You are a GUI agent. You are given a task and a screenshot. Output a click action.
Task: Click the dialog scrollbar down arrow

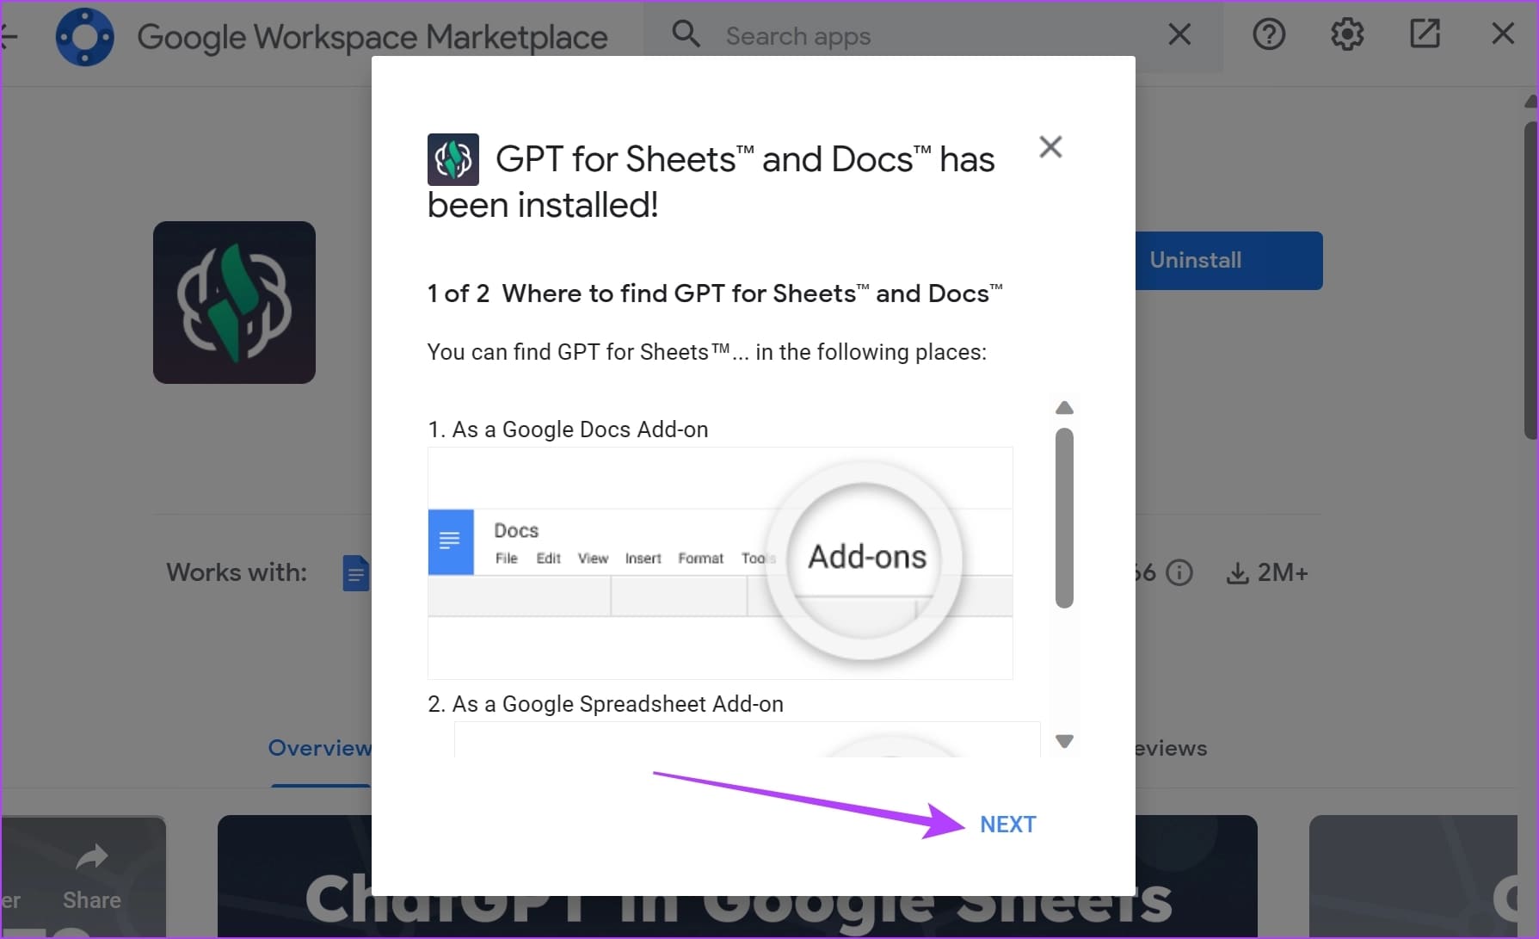pos(1064,741)
